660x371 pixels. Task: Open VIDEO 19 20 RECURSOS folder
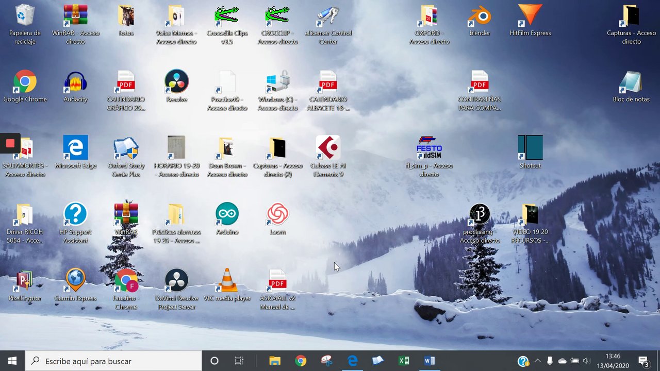click(530, 223)
